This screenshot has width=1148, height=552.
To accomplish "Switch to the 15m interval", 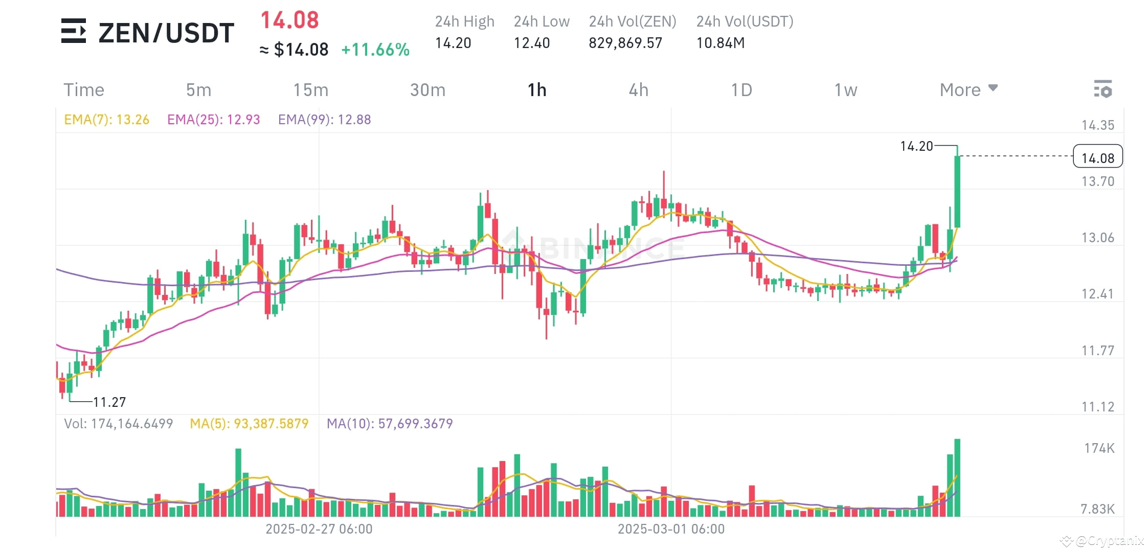I will (310, 89).
